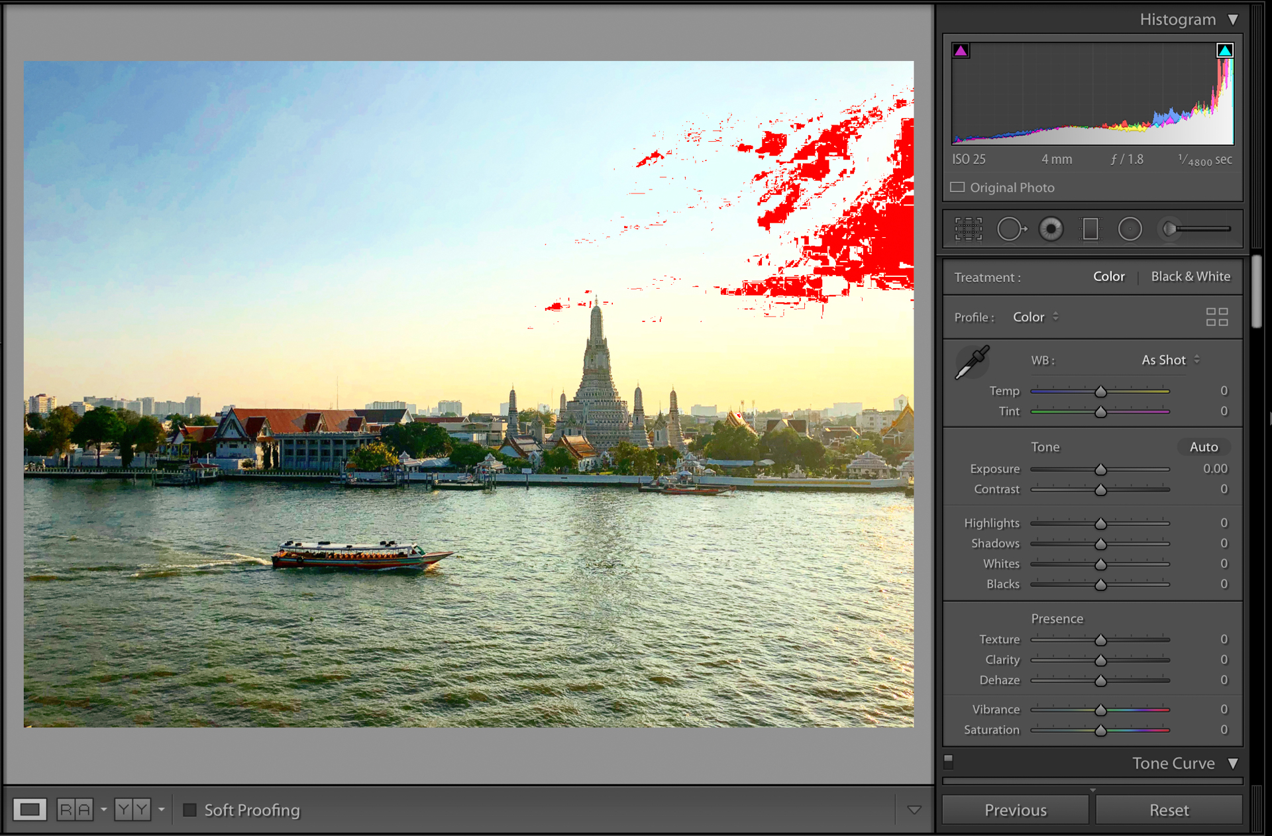The image size is (1272, 836).
Task: Click the Clarity slider handle
Action: [x=1100, y=661]
